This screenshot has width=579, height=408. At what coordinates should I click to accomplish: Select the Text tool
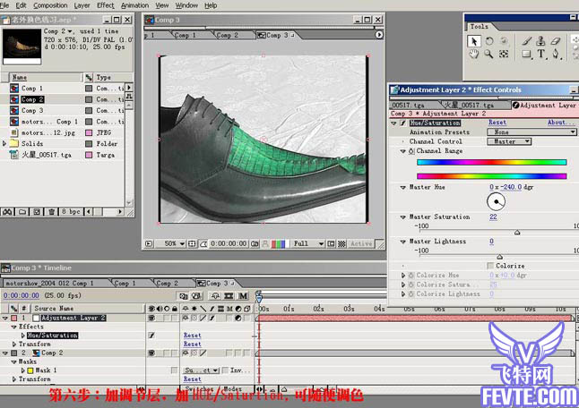click(541, 55)
